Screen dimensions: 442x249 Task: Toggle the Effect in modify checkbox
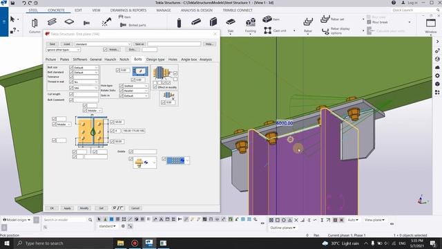155,87
